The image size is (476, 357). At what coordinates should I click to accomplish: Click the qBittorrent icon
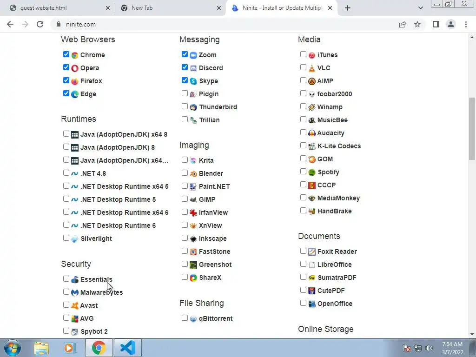point(193,319)
